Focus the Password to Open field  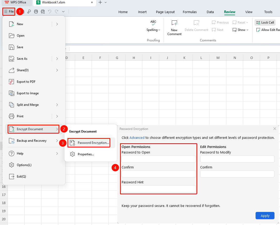point(159,159)
